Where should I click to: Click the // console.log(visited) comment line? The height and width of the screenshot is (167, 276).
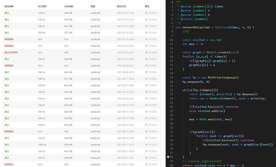pos(202,161)
